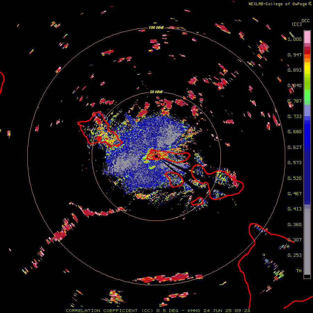The image size is (313, 313).
Task: Click the 0.627 color scale value
Action: click(x=295, y=147)
